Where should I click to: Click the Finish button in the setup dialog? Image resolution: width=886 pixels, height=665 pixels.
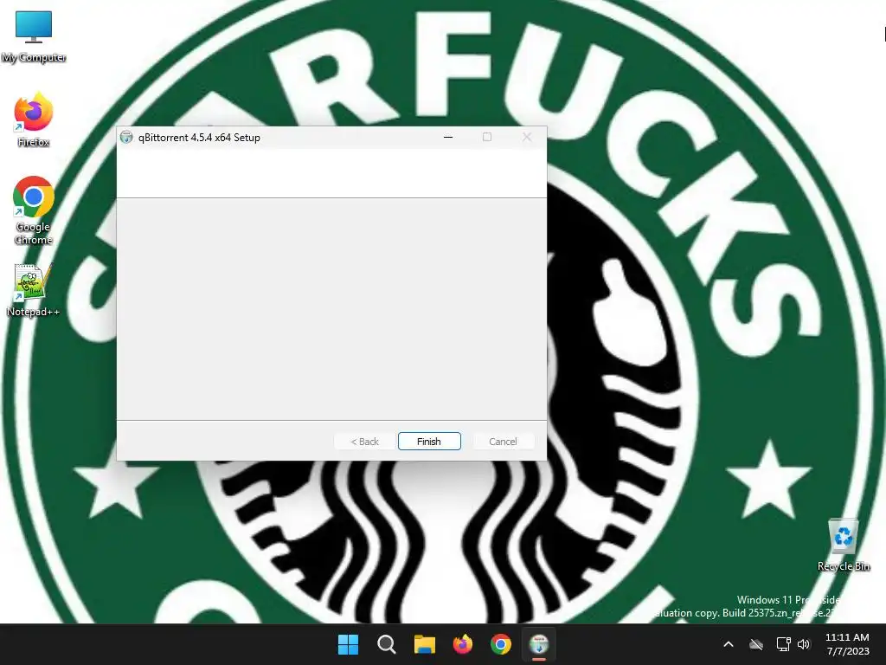click(x=429, y=441)
